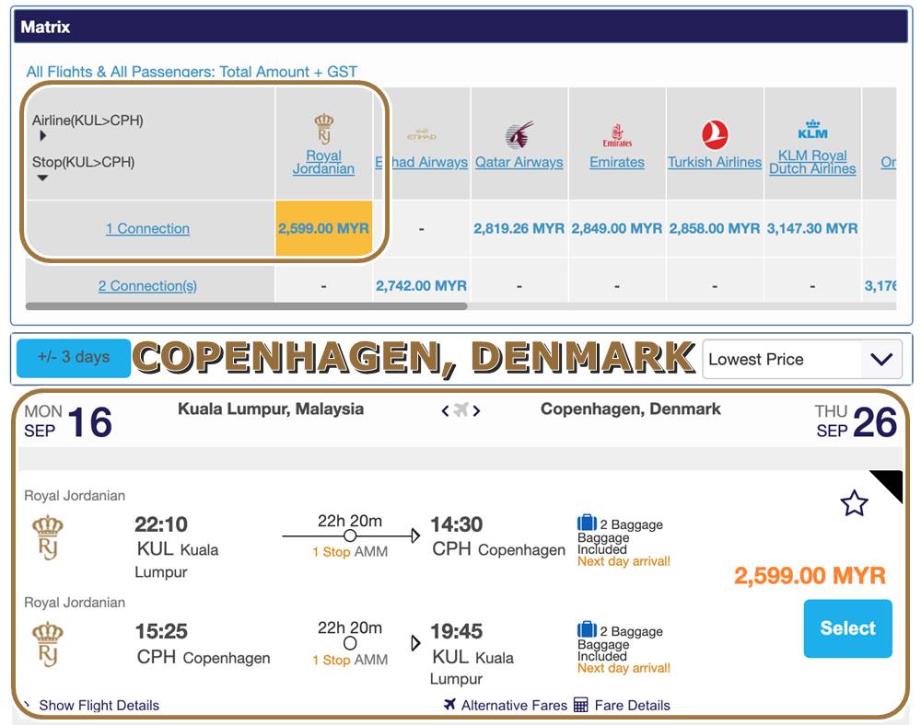Click outbound flight stop circle marker
The image size is (921, 725).
pos(350,535)
